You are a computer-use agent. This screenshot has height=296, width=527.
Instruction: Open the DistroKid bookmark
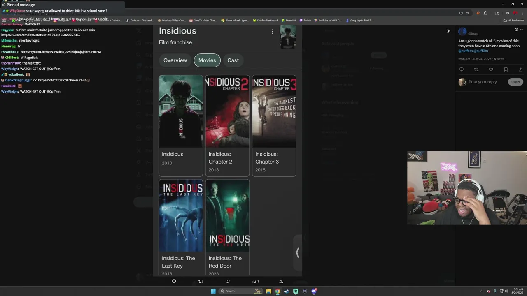pyautogui.click(x=289, y=20)
